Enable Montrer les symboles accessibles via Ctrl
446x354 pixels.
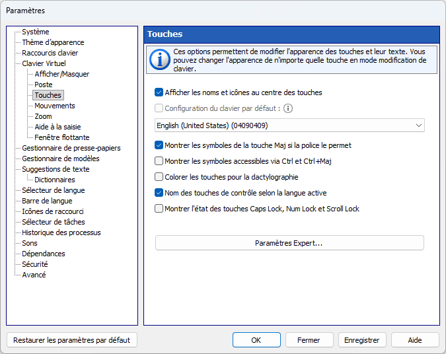point(159,161)
